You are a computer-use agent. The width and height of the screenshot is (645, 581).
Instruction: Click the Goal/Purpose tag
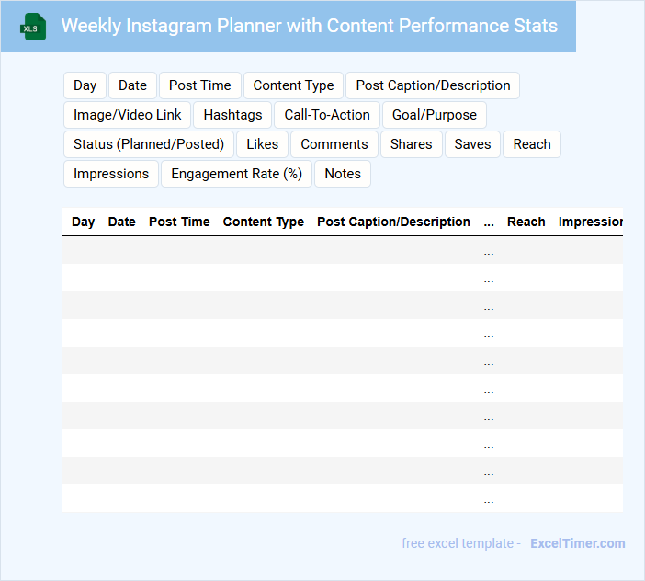click(x=435, y=115)
